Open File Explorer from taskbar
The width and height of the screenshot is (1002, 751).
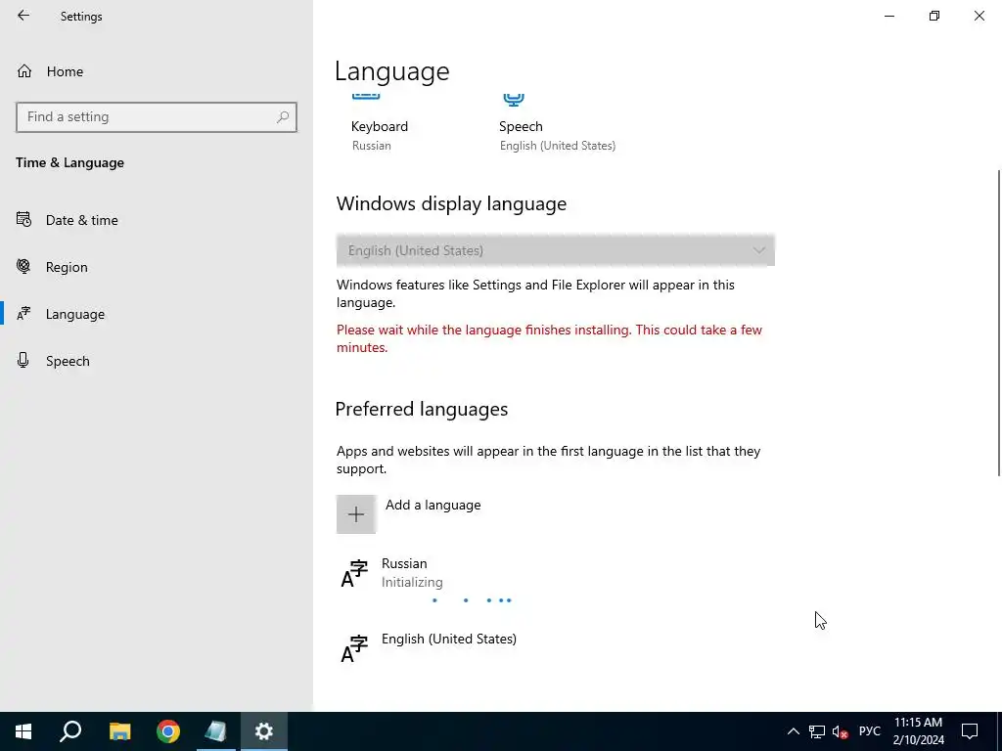[119, 731]
